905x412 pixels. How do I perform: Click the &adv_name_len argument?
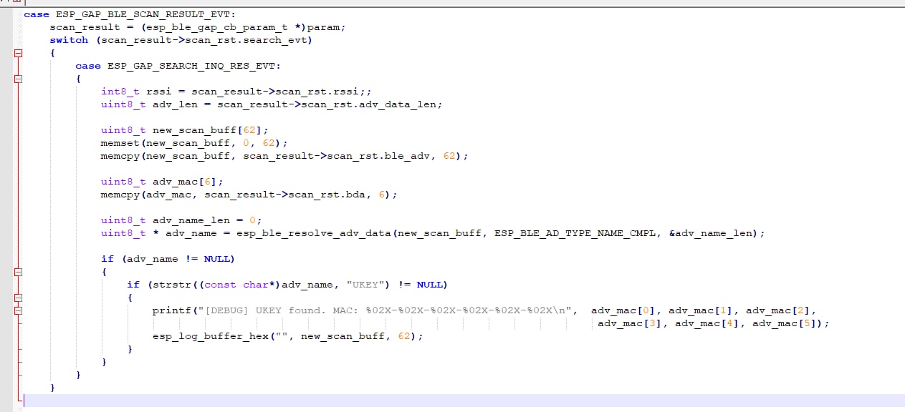click(x=711, y=233)
